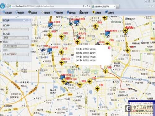Viewport: 155px width, 116px height.
Task: Click 实时监控 for lane 04 in the popup
Action: point(92,60)
